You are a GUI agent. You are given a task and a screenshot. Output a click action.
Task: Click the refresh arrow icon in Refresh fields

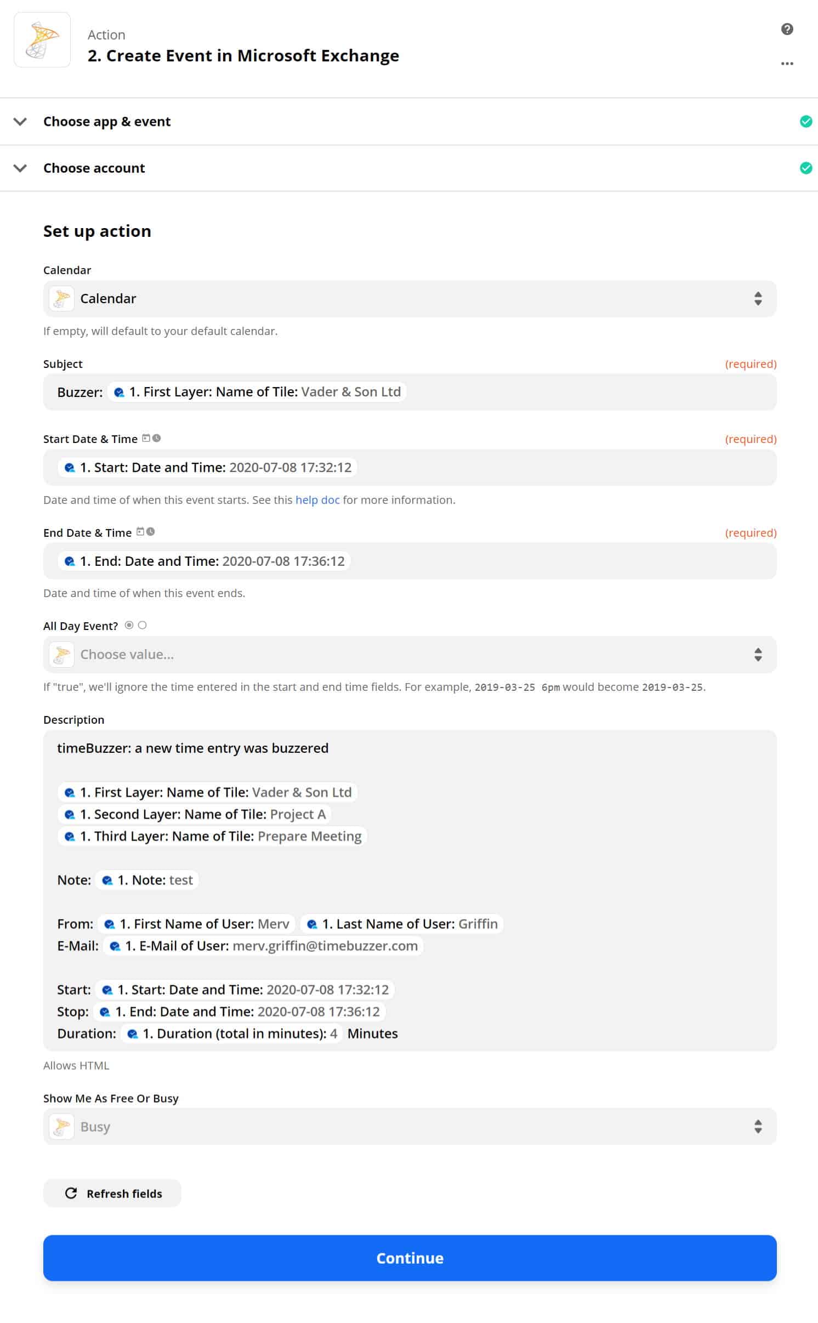[71, 1193]
